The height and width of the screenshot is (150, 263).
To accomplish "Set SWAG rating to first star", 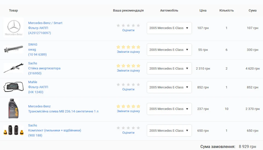I will (x=118, y=47).
